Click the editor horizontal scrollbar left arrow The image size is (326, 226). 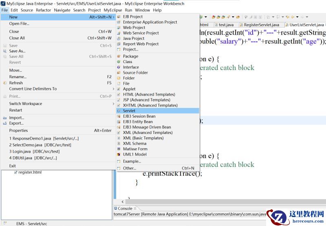123,202
